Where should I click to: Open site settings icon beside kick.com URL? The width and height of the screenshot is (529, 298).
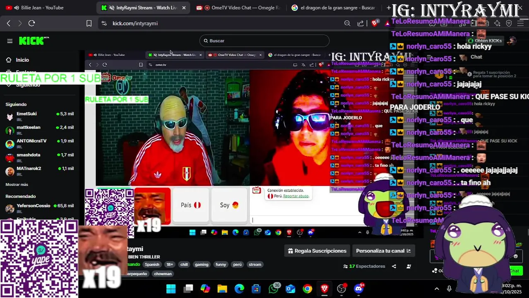pos(104,23)
